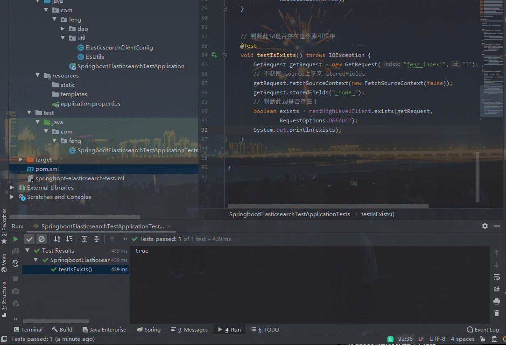506x346 pixels.
Task: Change line separator LF in status bar
Action: [421, 339]
